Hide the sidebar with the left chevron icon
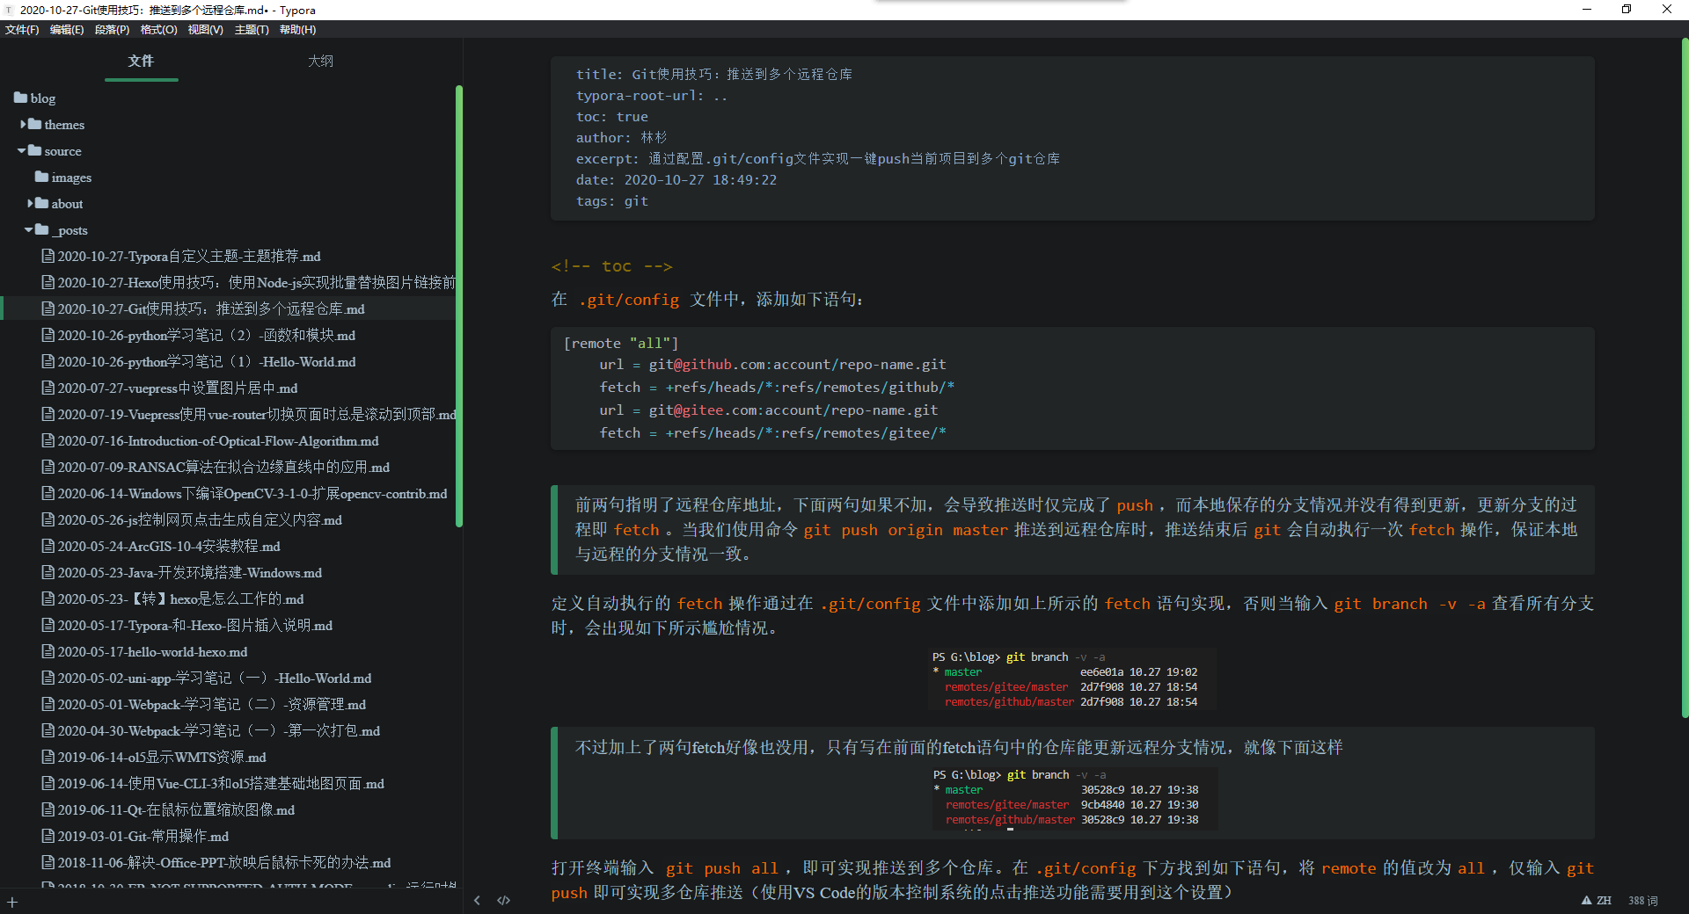Image resolution: width=1689 pixels, height=914 pixels. pyautogui.click(x=477, y=900)
